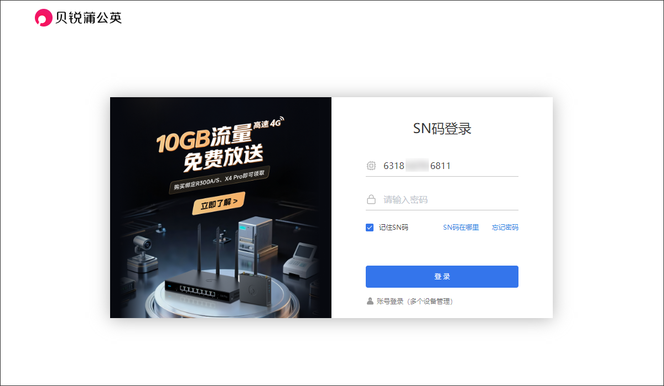The width and height of the screenshot is (664, 386).
Task: Click the 贝锐蒲公英 brand name text
Action: (89, 18)
